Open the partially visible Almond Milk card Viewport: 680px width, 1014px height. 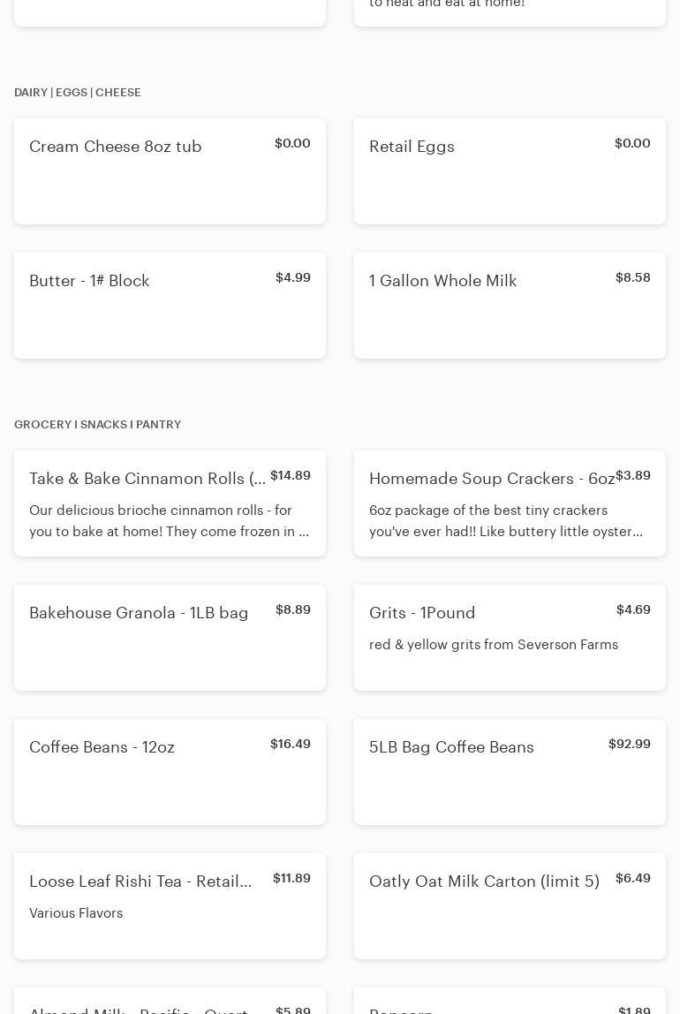170,1001
